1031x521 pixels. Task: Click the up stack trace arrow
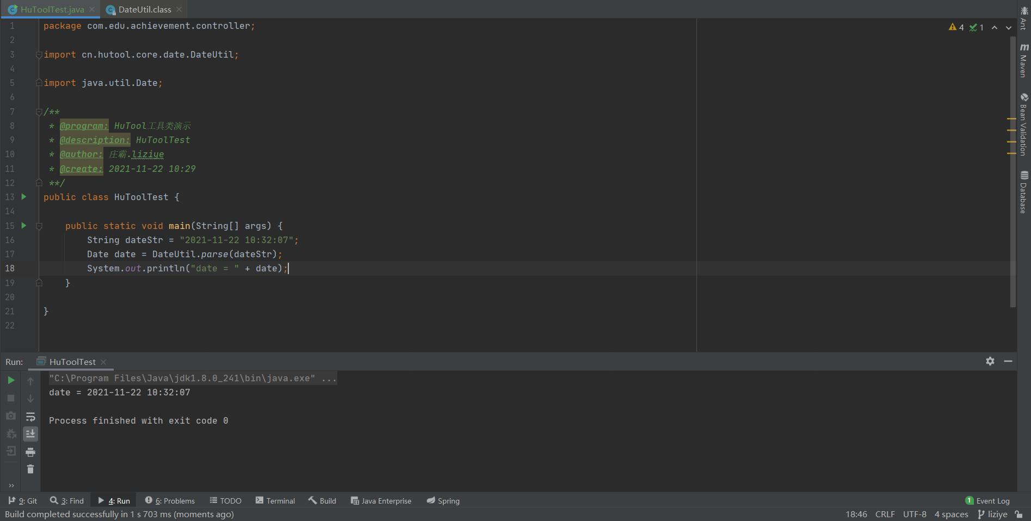tap(30, 381)
